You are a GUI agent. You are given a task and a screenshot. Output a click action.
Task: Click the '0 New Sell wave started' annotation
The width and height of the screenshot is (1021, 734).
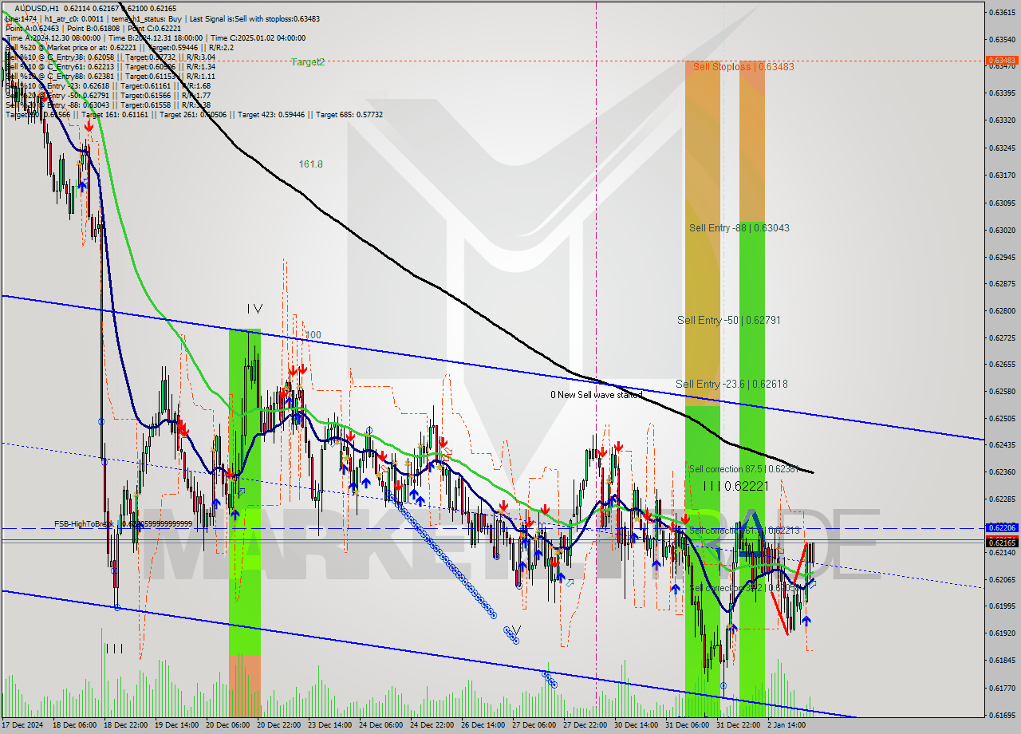point(597,395)
